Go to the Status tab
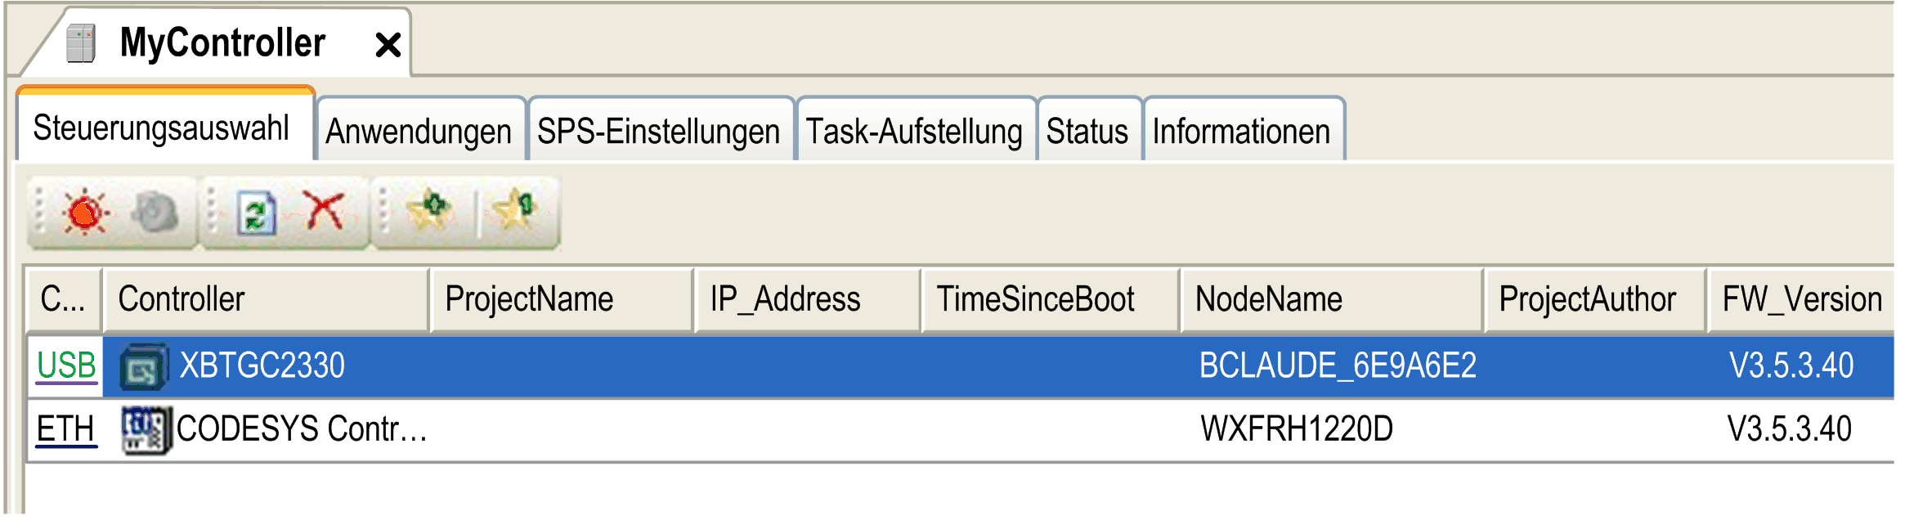Viewport: 1905px width, 529px height. [1087, 131]
